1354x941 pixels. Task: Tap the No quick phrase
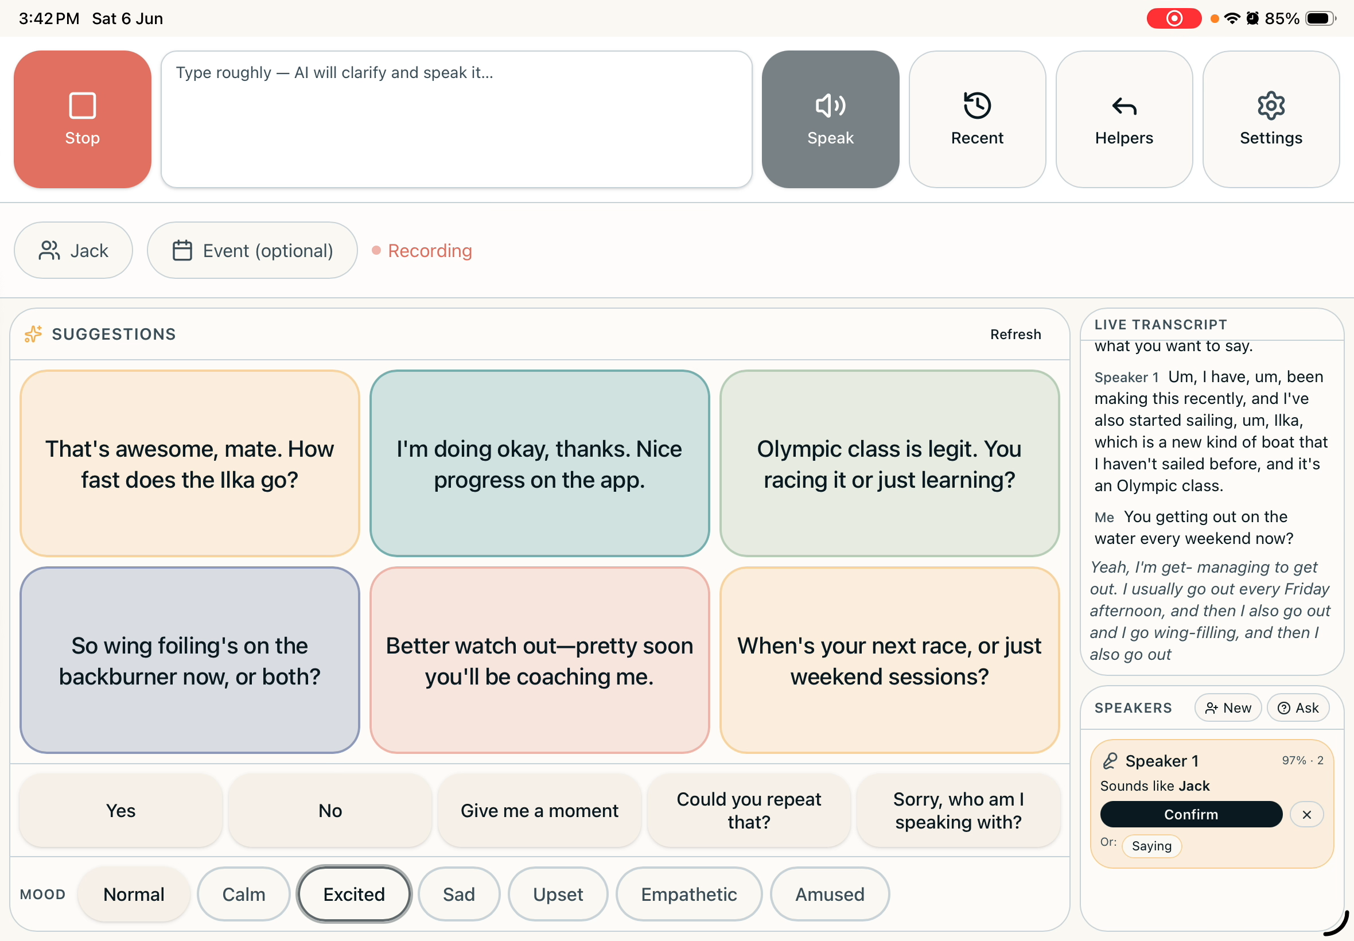tap(330, 811)
